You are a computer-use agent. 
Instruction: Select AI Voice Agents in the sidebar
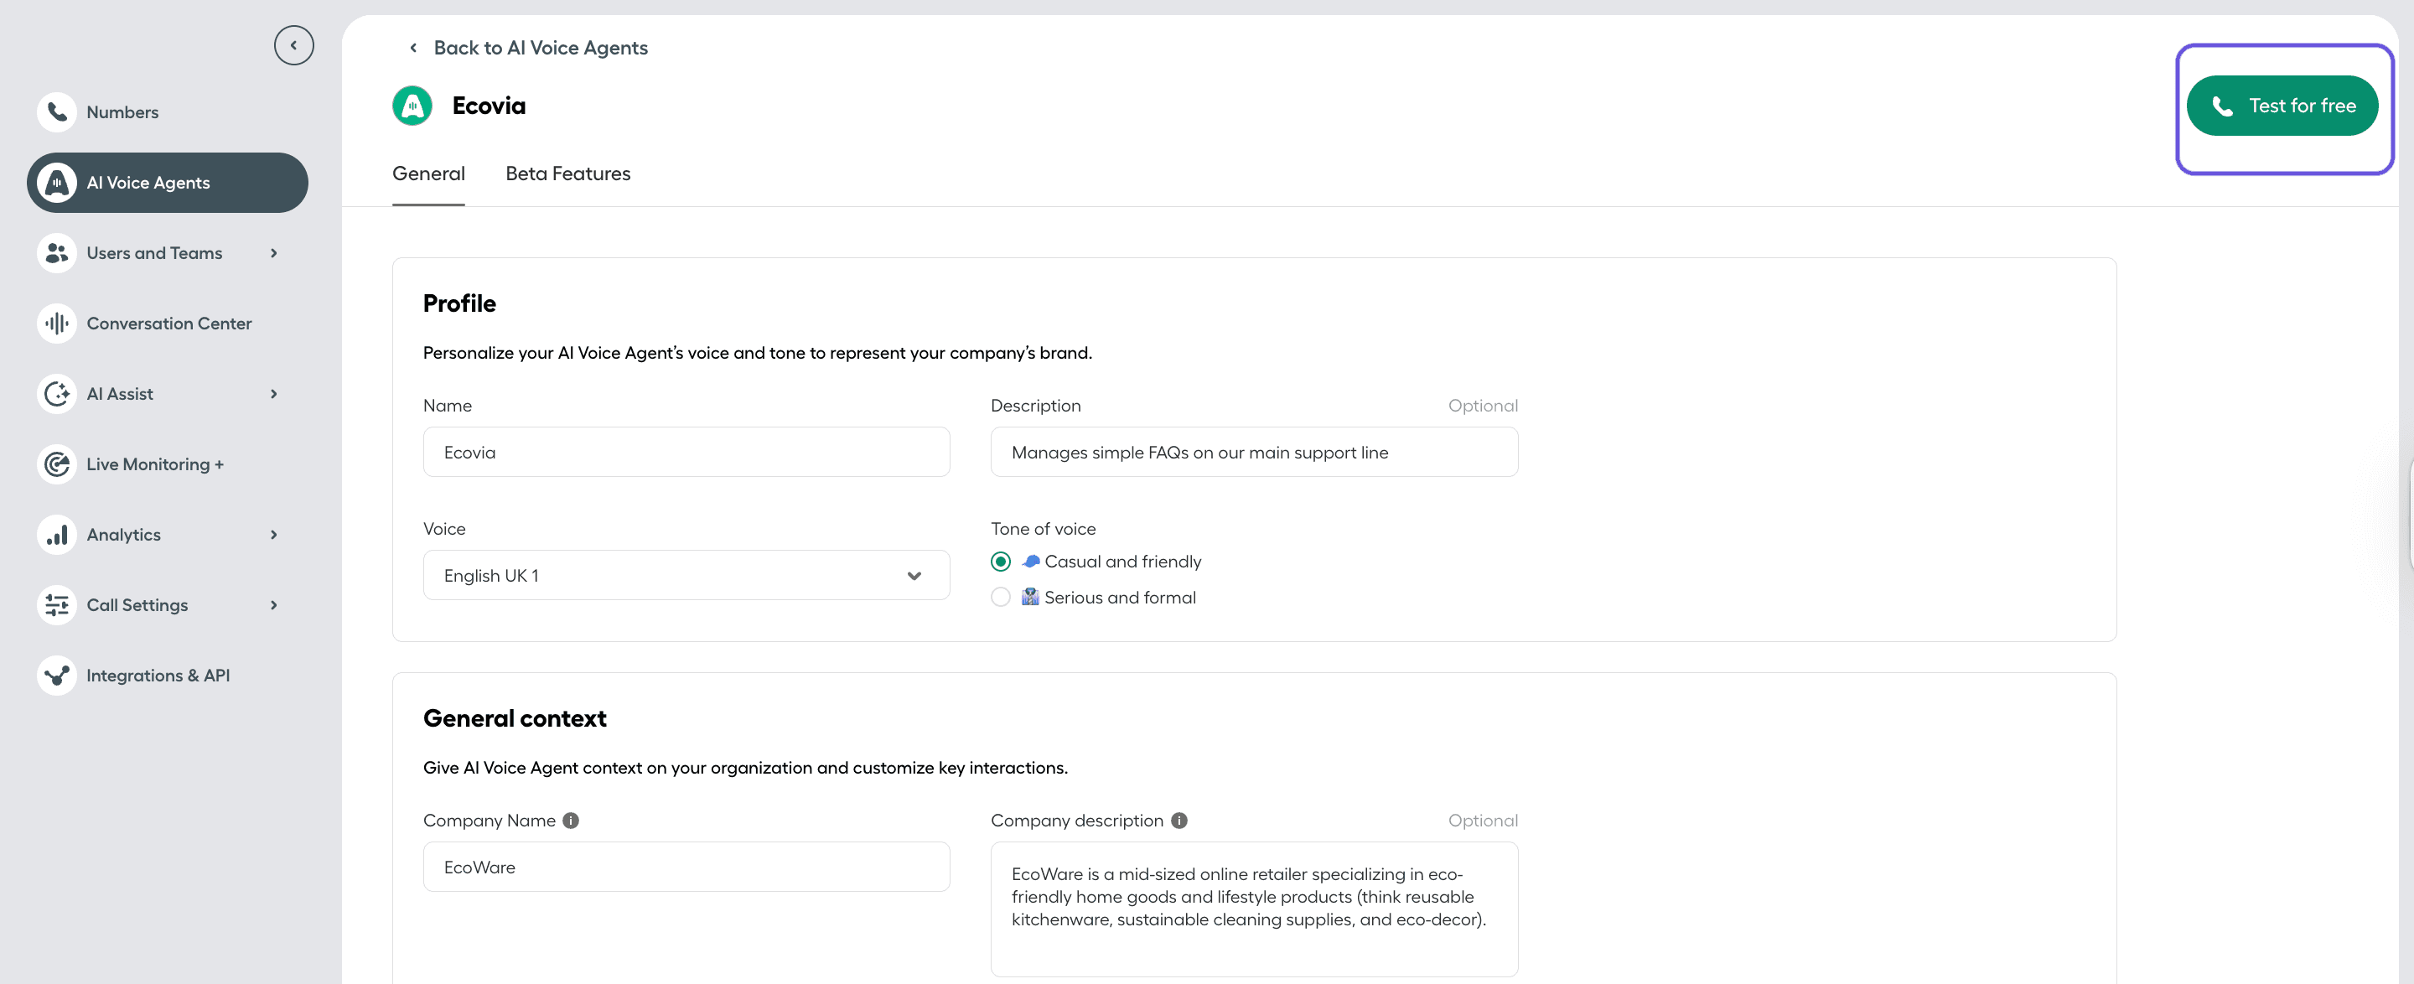pyautogui.click(x=148, y=183)
